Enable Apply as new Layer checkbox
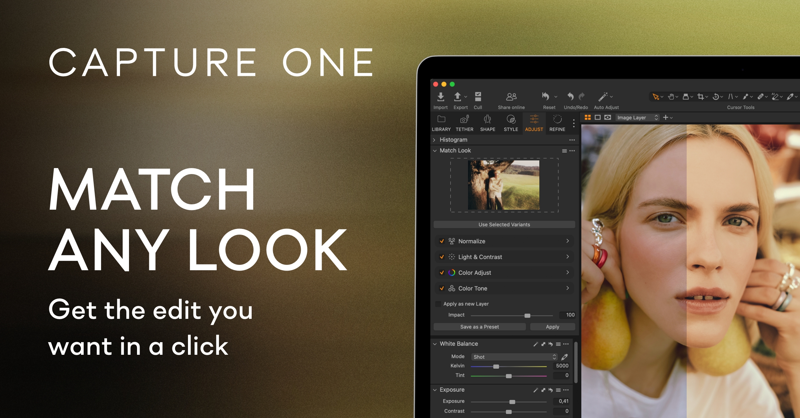 pos(438,304)
